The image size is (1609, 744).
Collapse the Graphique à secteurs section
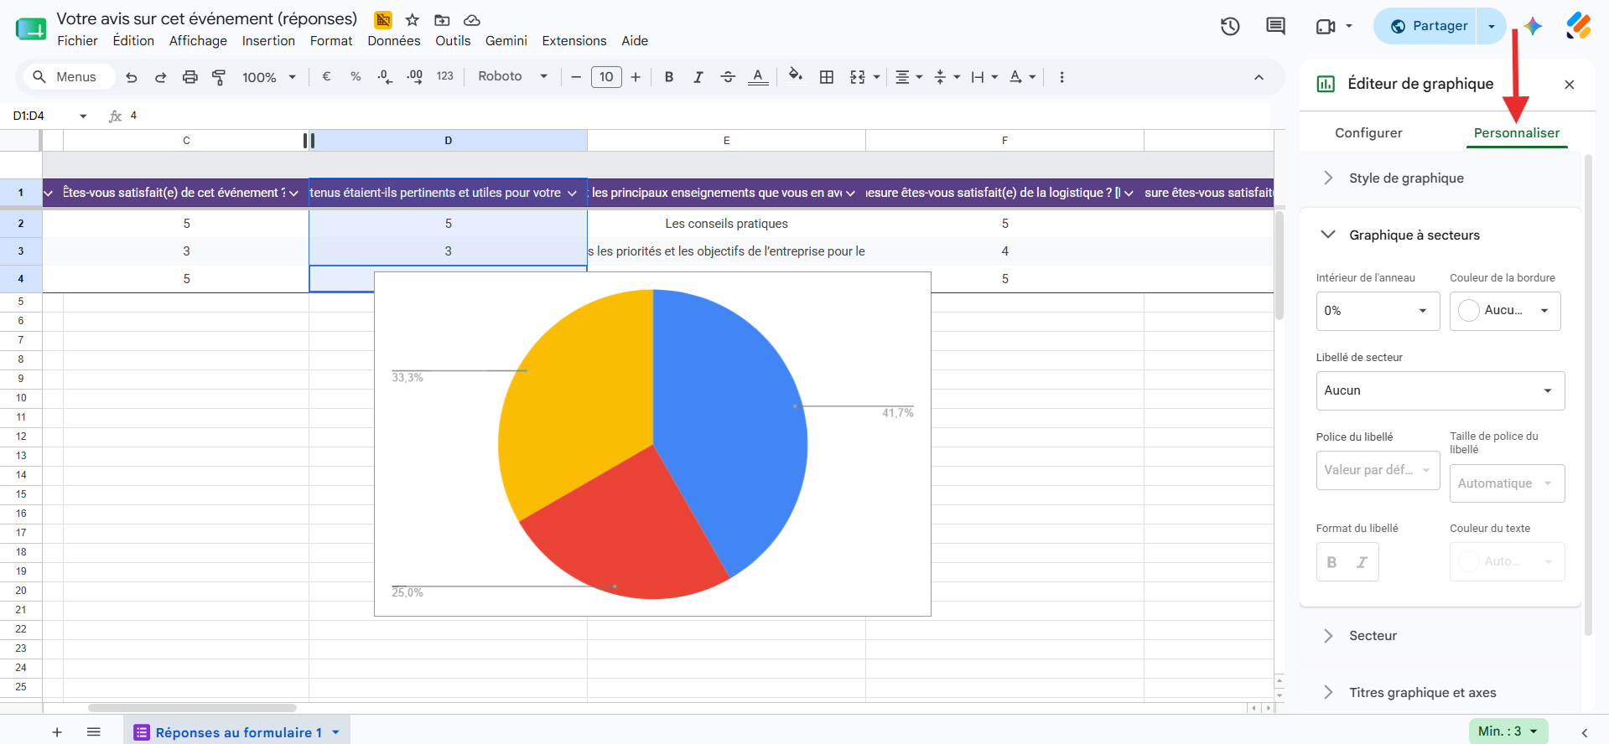tap(1440, 235)
